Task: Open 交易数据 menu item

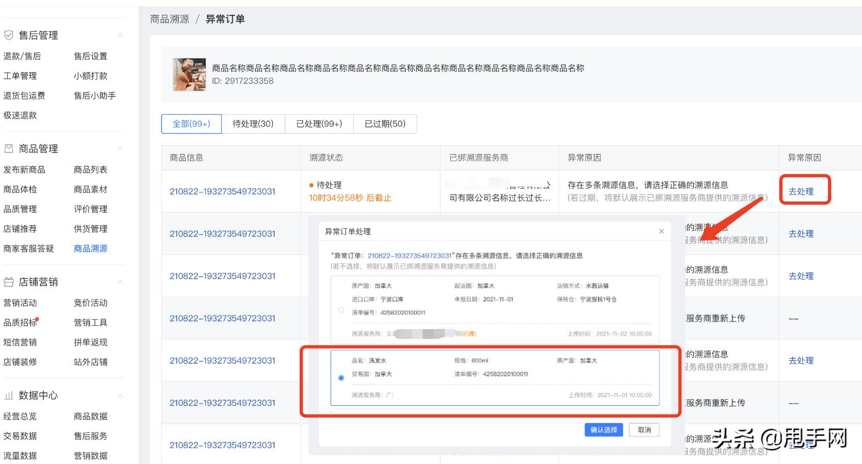Action: point(20,436)
